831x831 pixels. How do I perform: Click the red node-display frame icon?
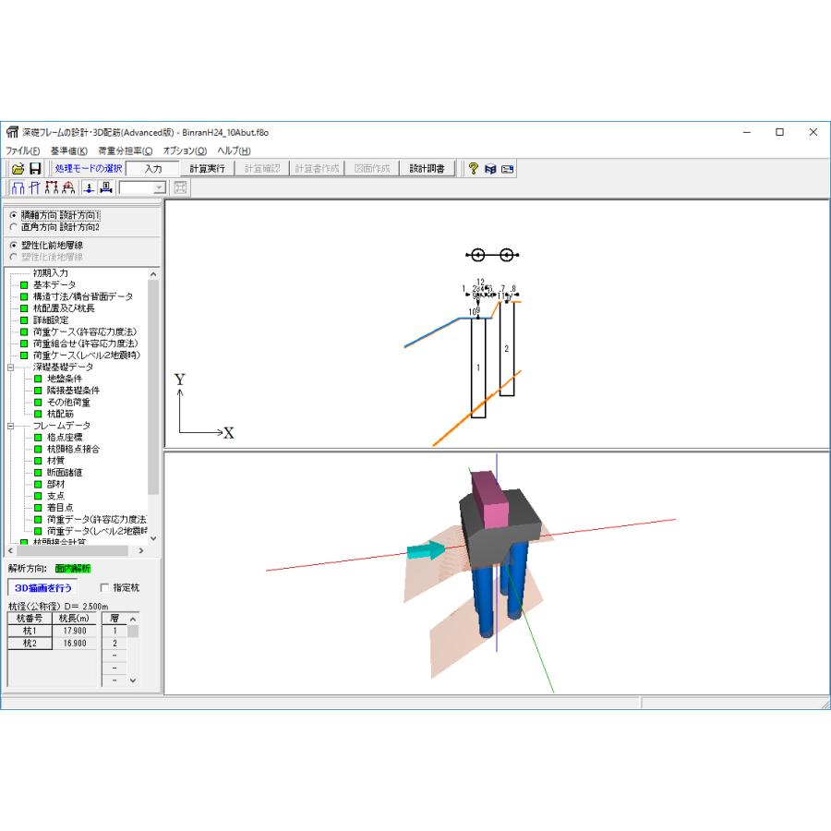click(x=52, y=187)
